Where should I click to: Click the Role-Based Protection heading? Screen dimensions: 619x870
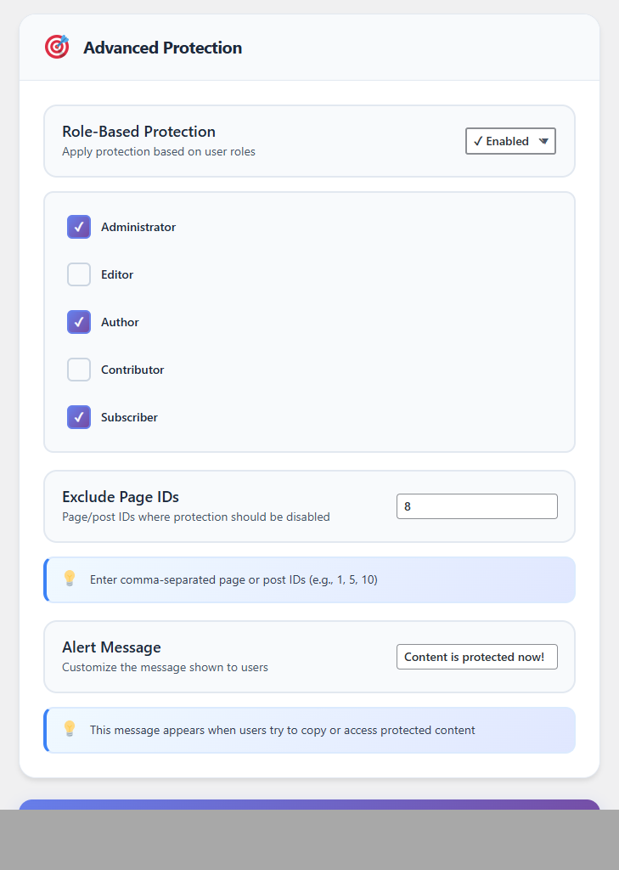138,132
